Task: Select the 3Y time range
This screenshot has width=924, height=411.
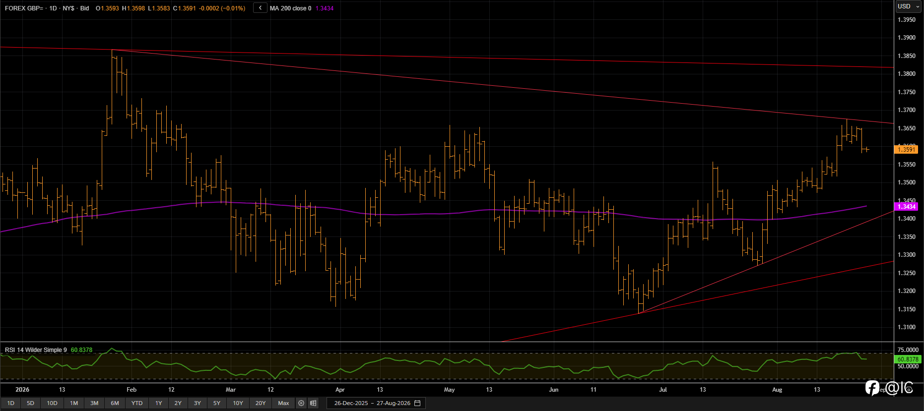Action: click(198, 403)
